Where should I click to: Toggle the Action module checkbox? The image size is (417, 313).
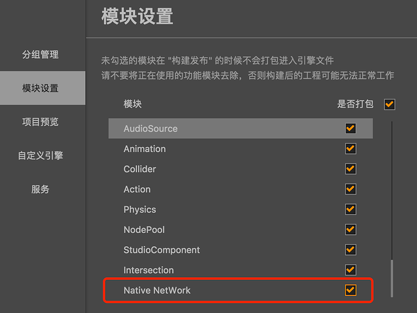351,189
